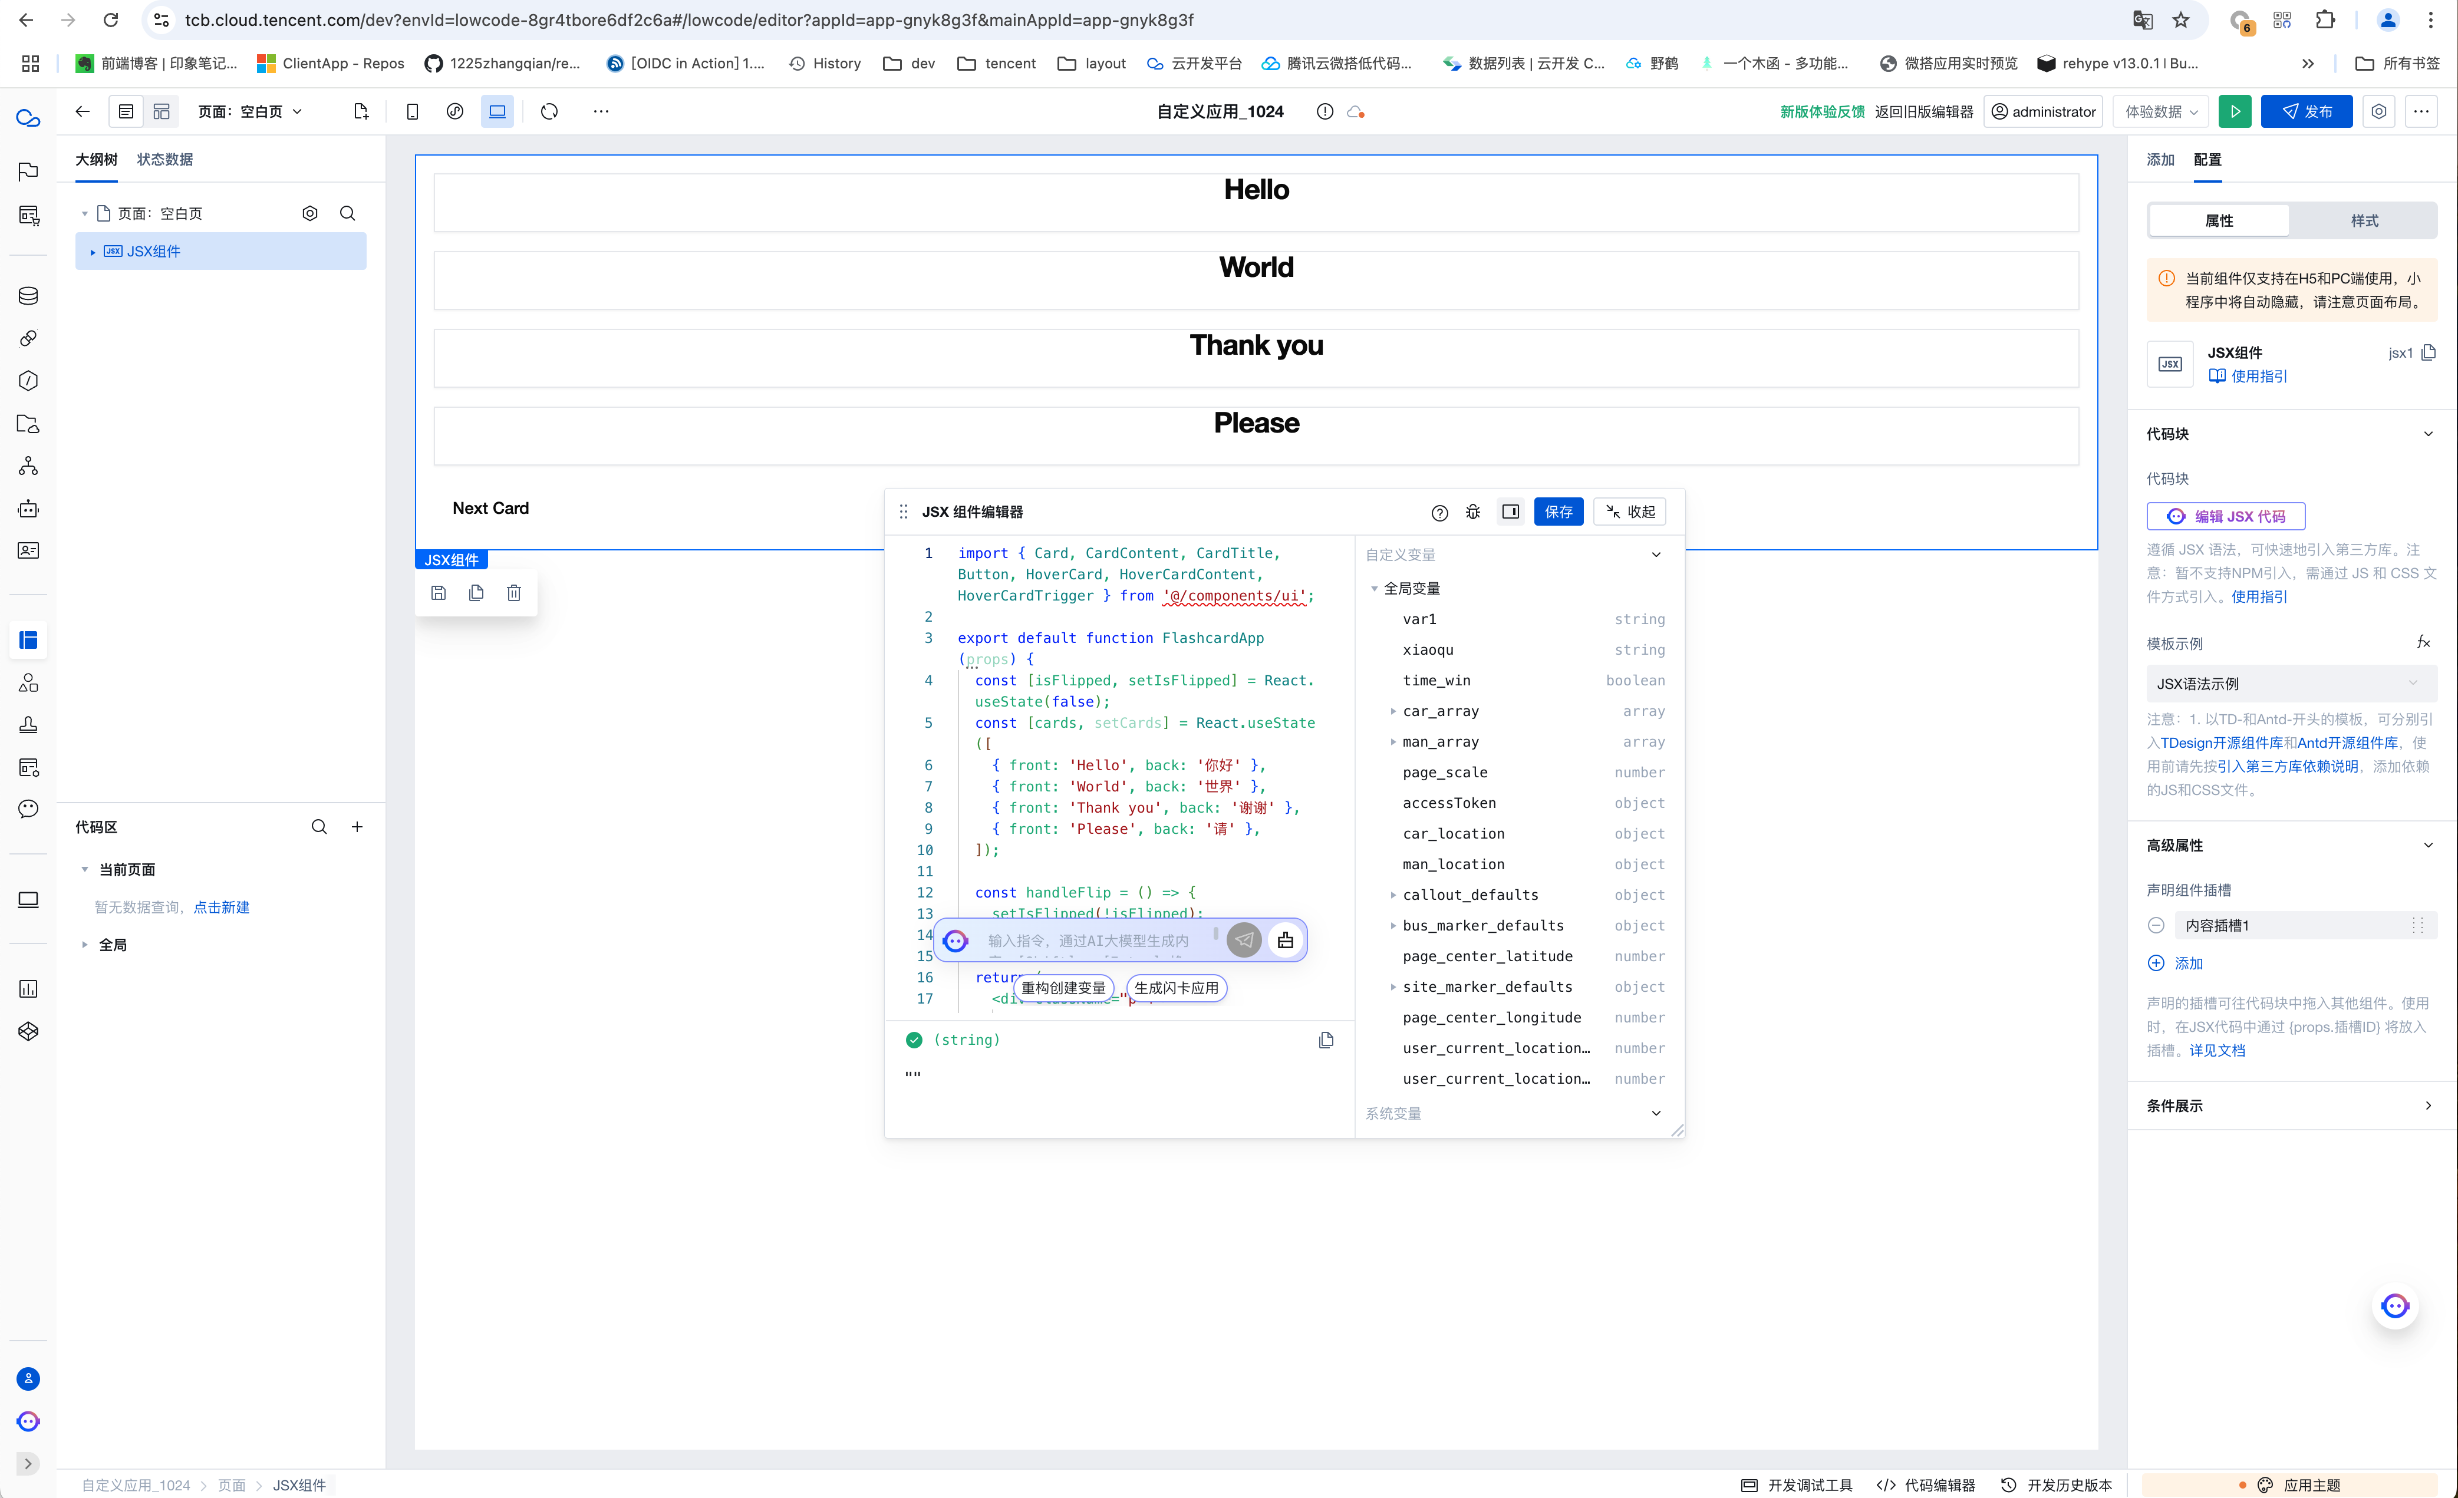Click the copy icon under JSX组件 label
The height and width of the screenshot is (1498, 2458).
(476, 593)
